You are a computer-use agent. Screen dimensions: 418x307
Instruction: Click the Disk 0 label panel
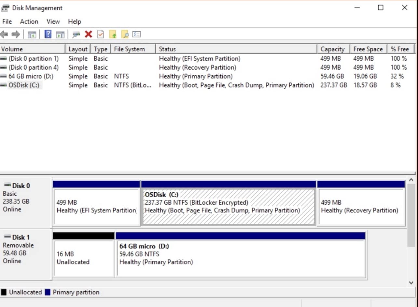pyautogui.click(x=26, y=203)
